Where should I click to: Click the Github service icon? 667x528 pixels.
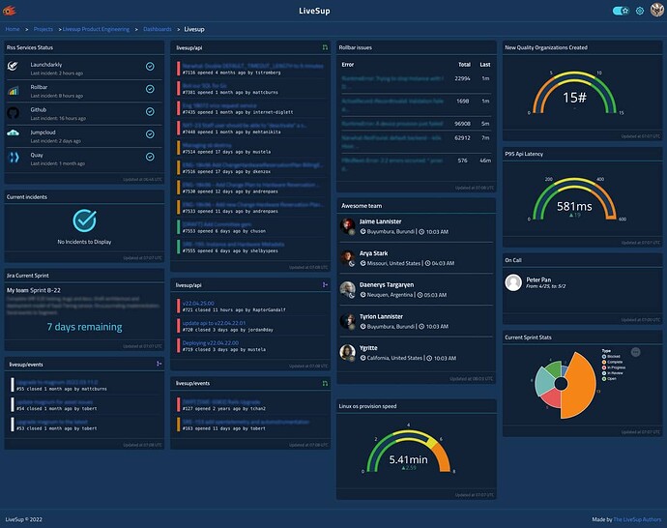coord(14,113)
